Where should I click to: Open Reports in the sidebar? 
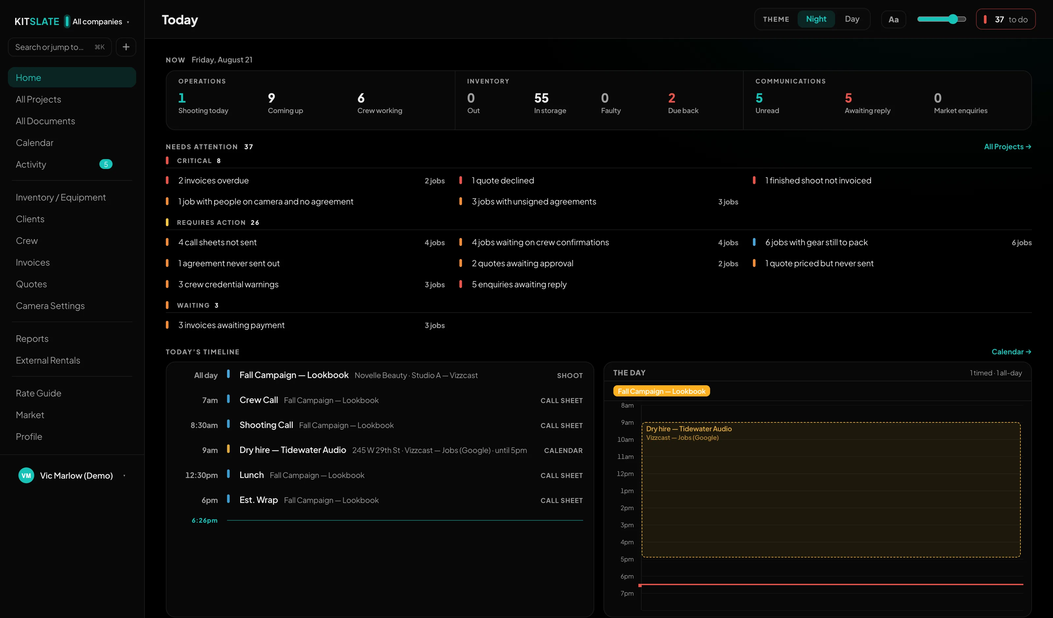coord(72,339)
